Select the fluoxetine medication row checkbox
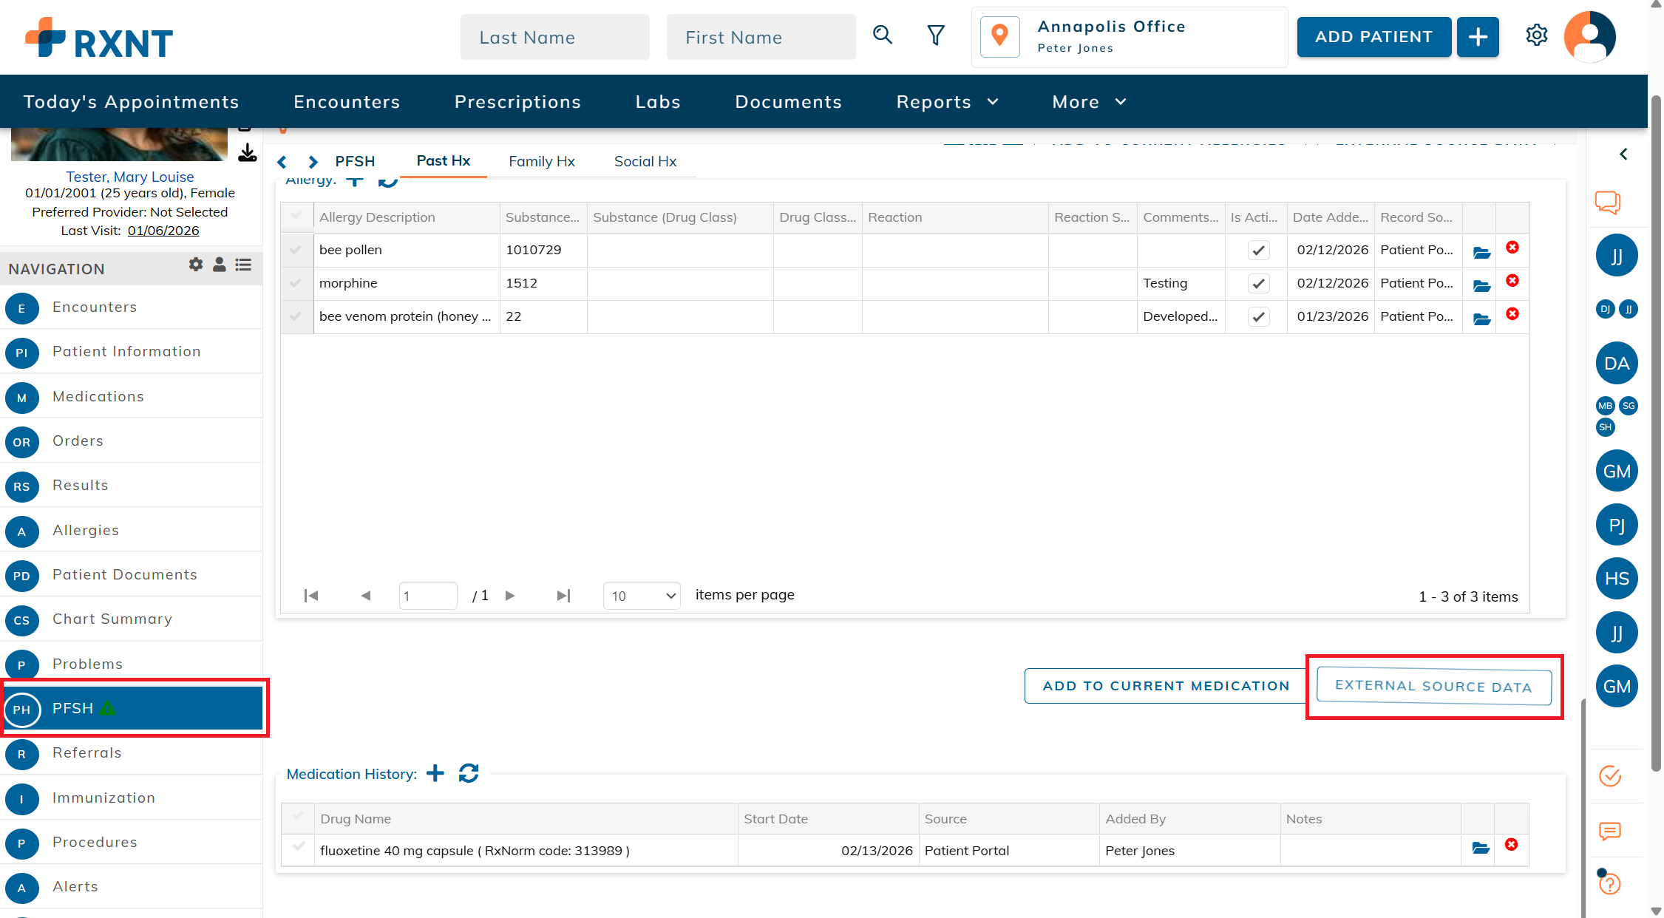Screen dimensions: 1664x918 [299, 847]
